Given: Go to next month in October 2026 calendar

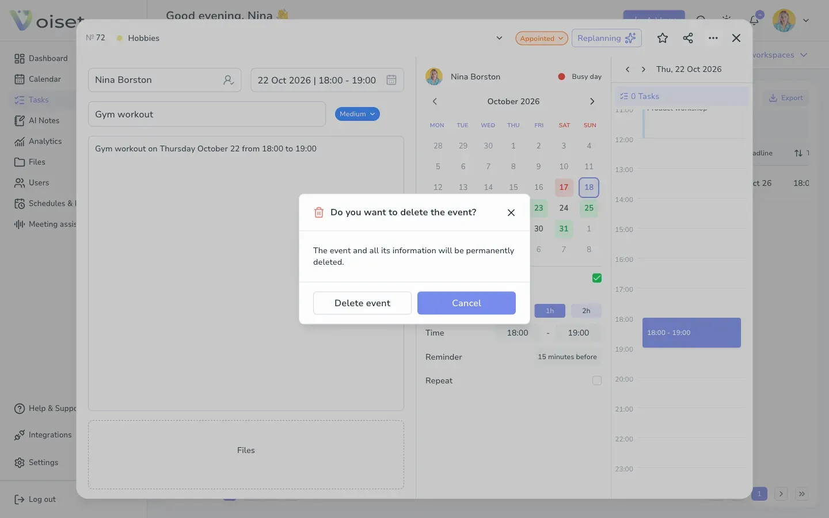Looking at the screenshot, I should click(592, 101).
